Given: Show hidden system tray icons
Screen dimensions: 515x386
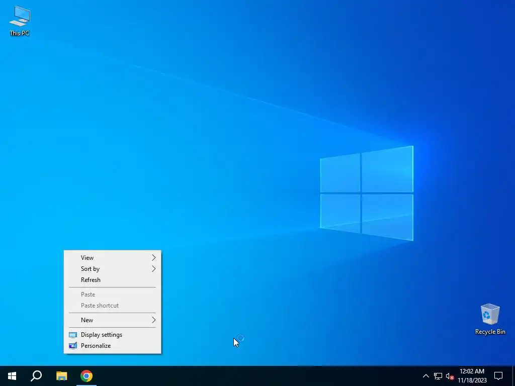Looking at the screenshot, I should (425, 376).
